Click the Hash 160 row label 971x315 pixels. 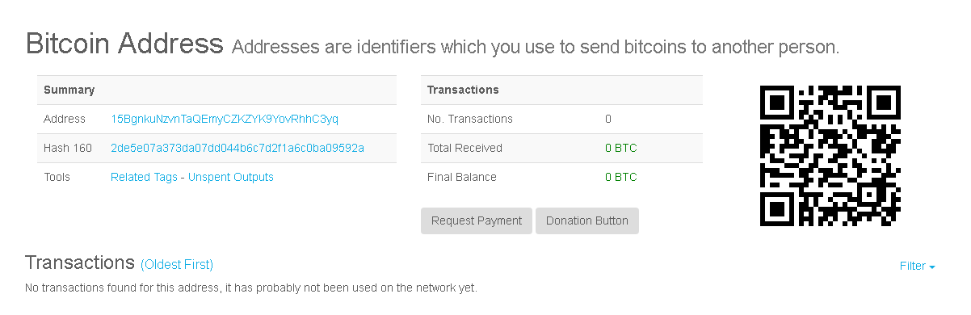click(x=68, y=148)
